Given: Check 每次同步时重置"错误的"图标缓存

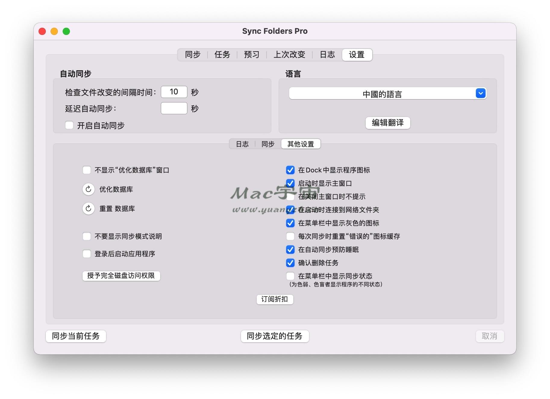Looking at the screenshot, I should point(290,236).
